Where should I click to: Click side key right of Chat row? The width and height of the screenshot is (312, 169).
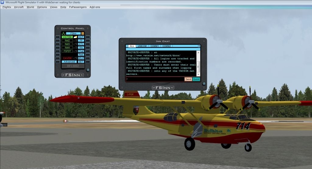88,51
